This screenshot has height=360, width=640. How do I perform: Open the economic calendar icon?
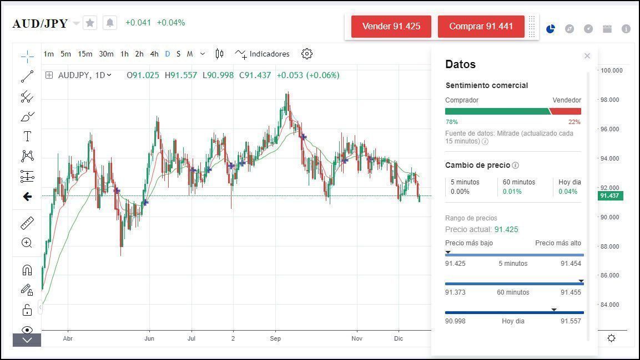coord(607,29)
